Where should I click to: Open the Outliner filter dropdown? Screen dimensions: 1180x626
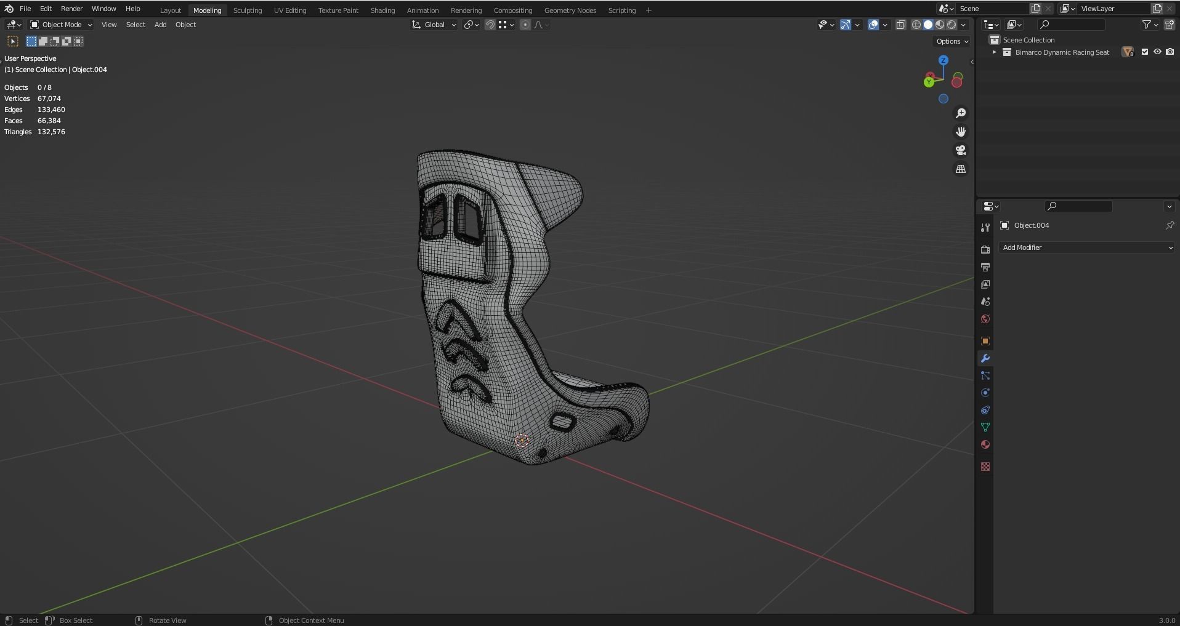tap(1149, 25)
